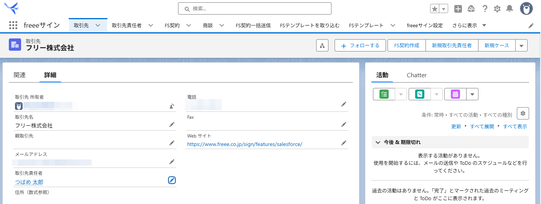Open the FSテンプレートを取り込む tab
The height and width of the screenshot is (204, 541).
point(310,25)
